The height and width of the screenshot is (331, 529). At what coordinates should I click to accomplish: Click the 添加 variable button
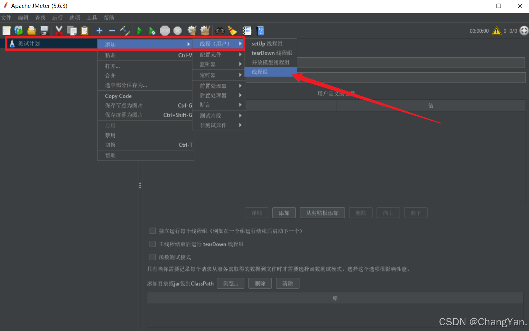click(284, 213)
